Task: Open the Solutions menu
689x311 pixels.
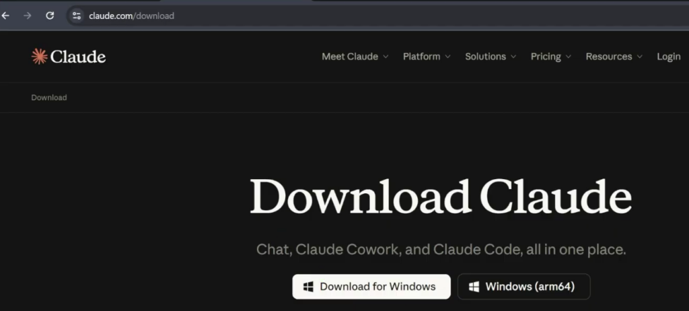Action: (x=491, y=57)
